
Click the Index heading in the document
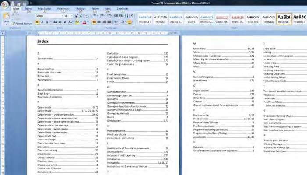[43, 42]
